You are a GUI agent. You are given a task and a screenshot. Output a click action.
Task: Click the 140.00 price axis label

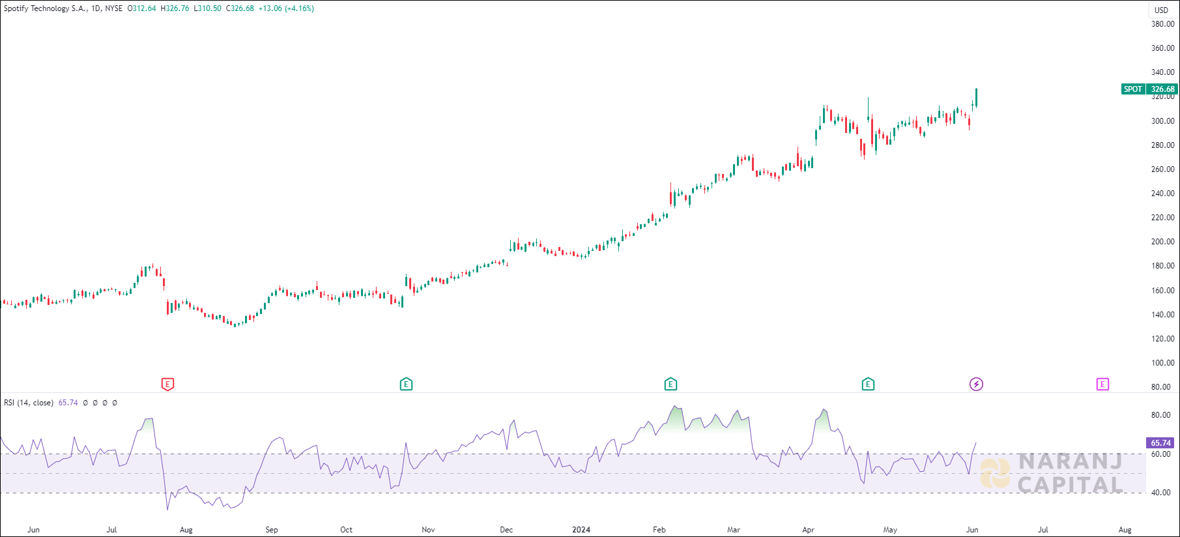(x=1163, y=315)
